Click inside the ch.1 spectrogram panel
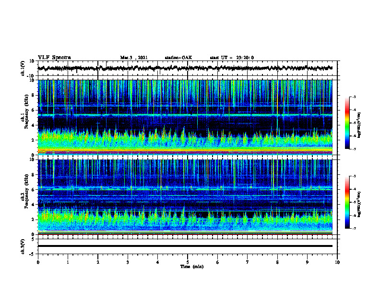Viewport: 380px width, 294px height. tap(185, 117)
